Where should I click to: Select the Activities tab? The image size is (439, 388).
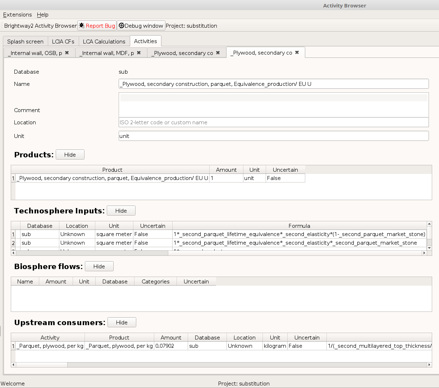(x=145, y=41)
